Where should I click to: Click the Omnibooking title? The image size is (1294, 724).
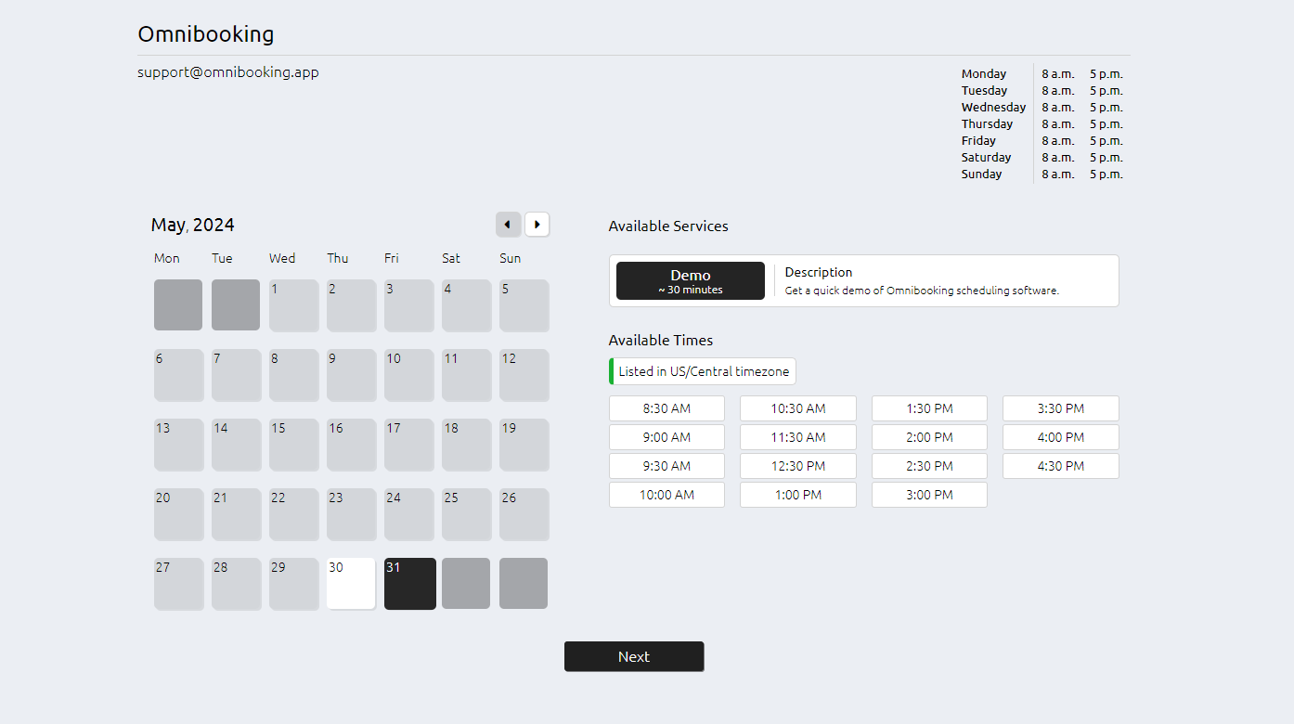click(x=206, y=34)
